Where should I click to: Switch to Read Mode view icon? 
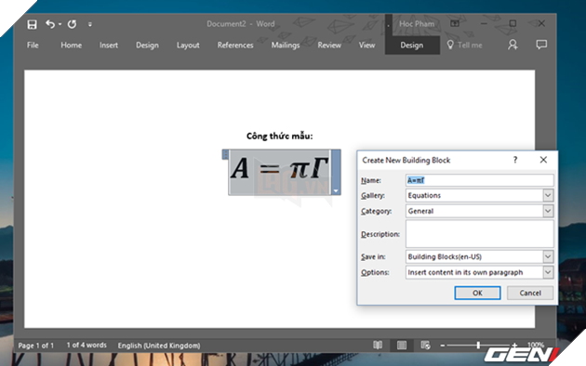pyautogui.click(x=378, y=346)
